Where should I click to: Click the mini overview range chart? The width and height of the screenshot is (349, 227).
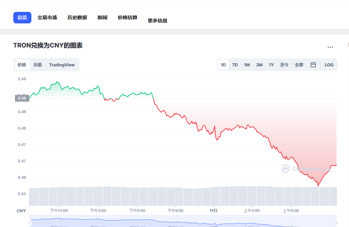pyautogui.click(x=183, y=221)
